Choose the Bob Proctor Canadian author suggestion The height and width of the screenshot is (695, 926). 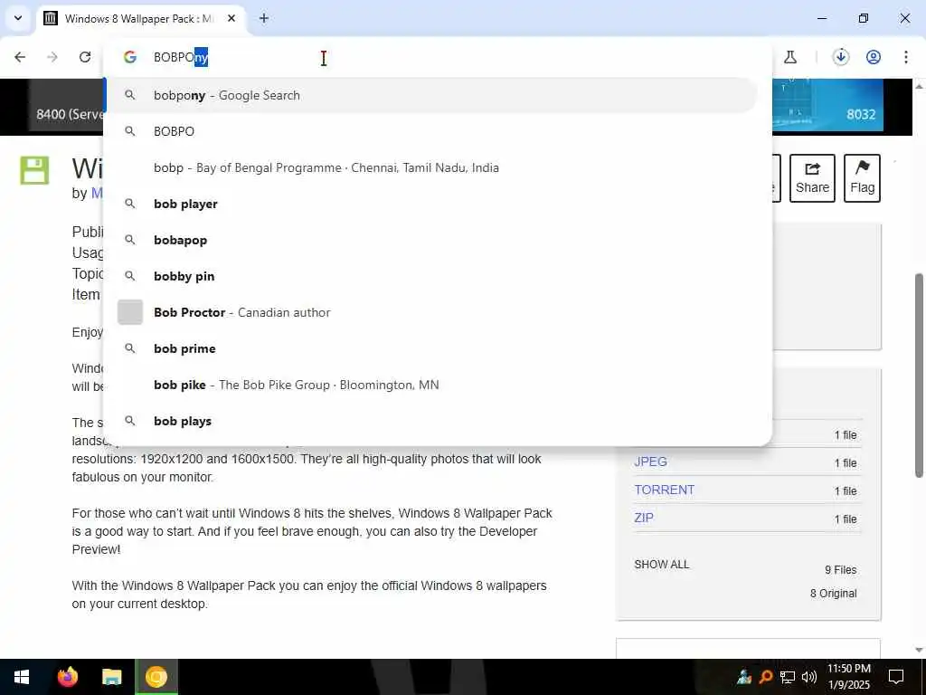point(432,312)
